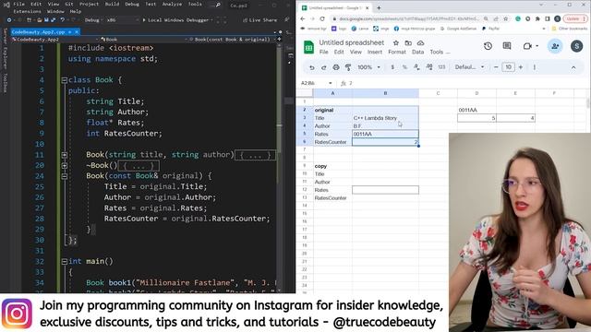Image resolution: width=591 pixels, height=332 pixels.
Task: Click Live Share button
Action: (x=260, y=20)
